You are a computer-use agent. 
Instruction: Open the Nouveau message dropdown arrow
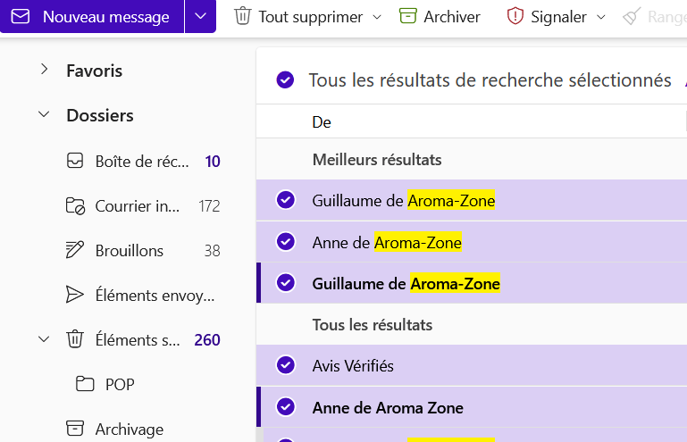click(x=200, y=17)
